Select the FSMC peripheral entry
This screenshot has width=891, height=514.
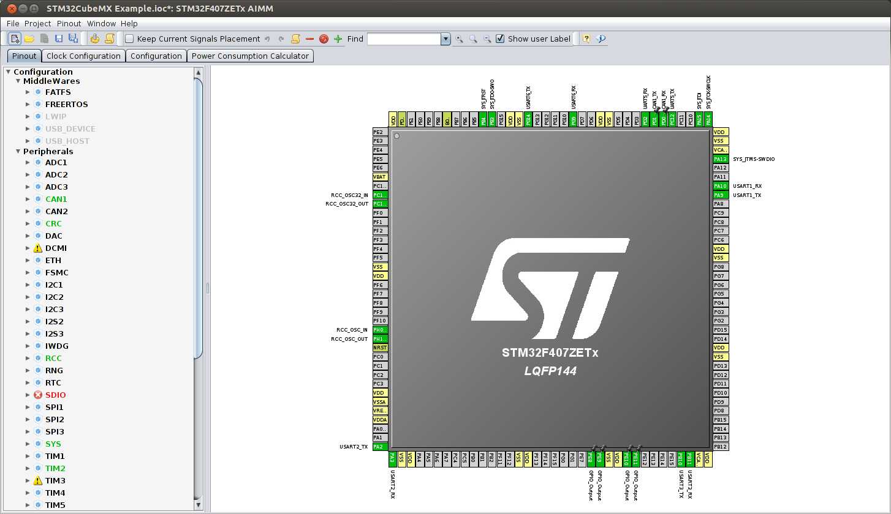(x=57, y=272)
